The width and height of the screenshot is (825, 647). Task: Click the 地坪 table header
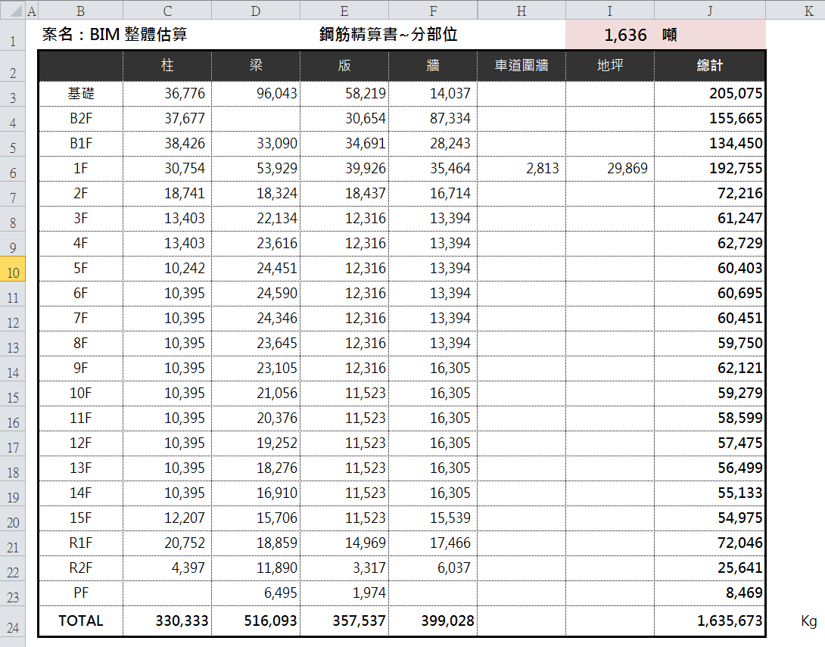609,66
